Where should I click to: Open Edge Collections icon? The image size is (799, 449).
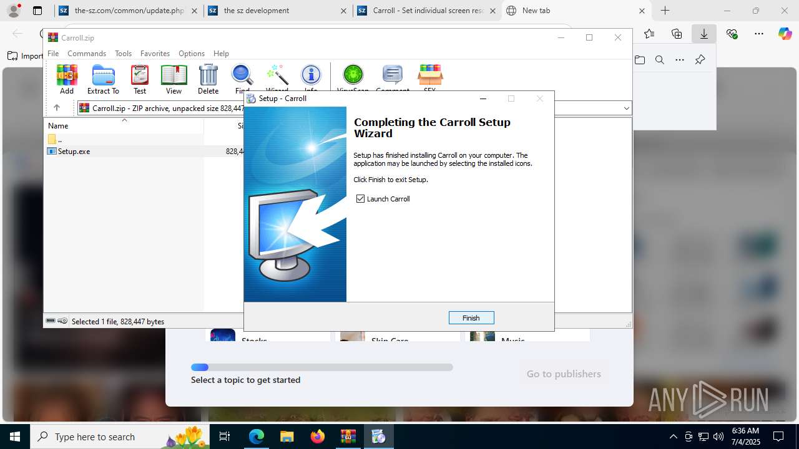click(x=677, y=34)
